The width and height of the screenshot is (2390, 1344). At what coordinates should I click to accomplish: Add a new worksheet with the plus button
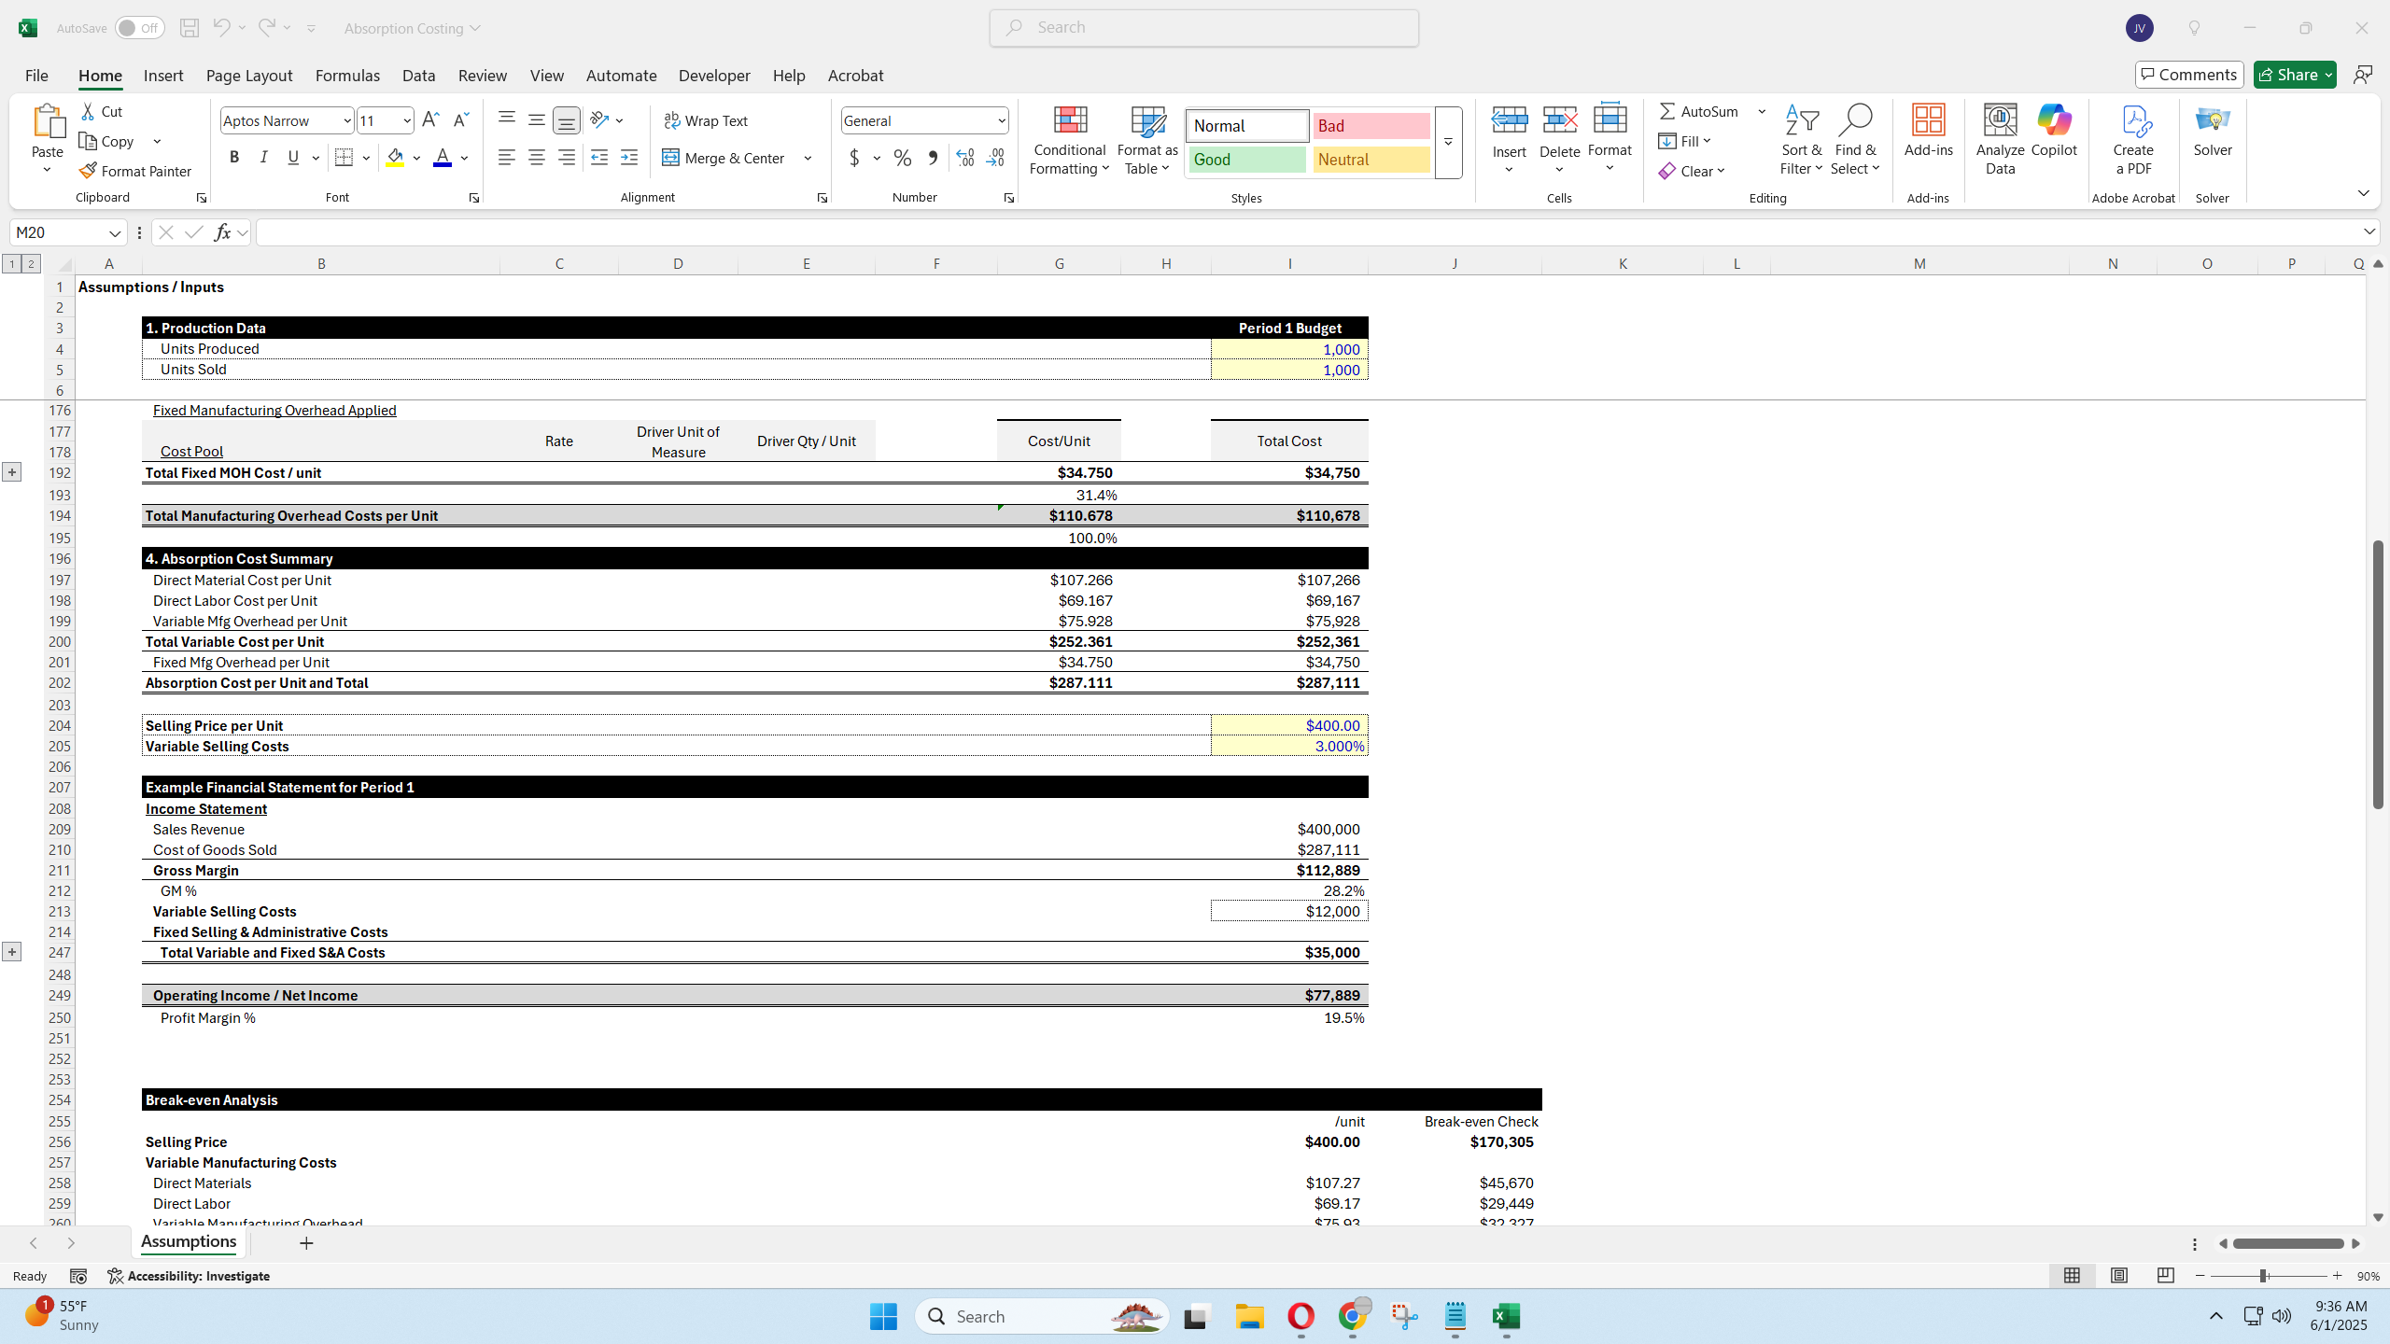[306, 1242]
